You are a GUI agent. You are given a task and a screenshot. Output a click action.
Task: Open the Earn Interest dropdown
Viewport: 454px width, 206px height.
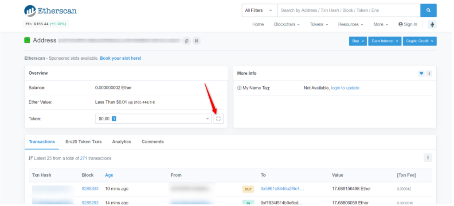385,41
